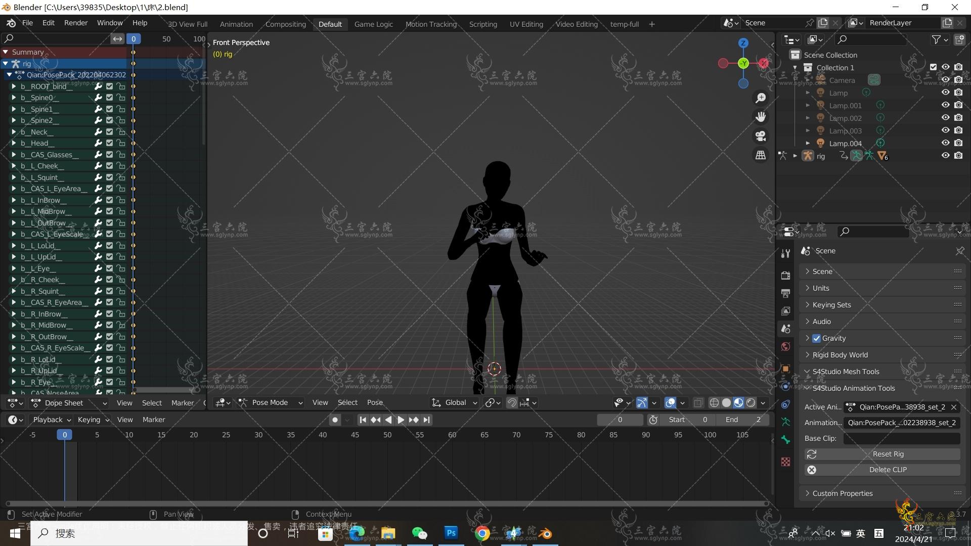Open the File menu
The width and height of the screenshot is (971, 546).
pos(27,23)
